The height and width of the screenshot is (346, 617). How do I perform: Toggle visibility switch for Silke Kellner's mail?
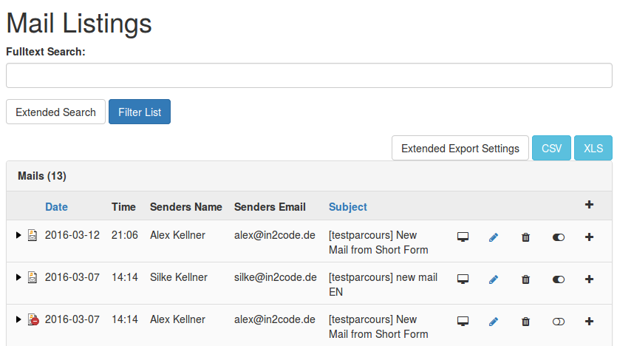tap(559, 279)
